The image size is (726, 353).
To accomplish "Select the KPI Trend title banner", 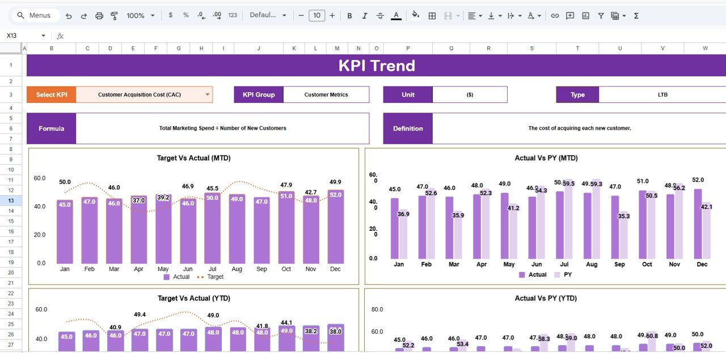I will [376, 66].
